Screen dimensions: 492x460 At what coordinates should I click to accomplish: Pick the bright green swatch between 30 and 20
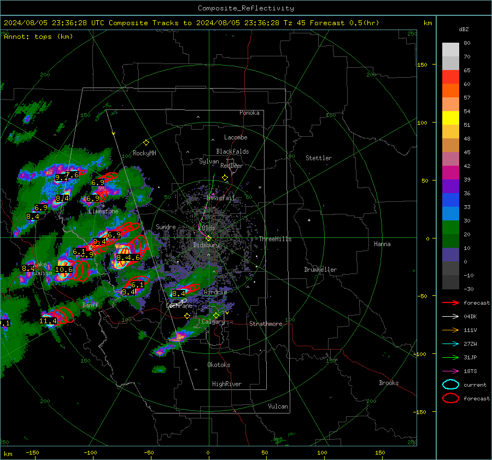tap(450, 228)
